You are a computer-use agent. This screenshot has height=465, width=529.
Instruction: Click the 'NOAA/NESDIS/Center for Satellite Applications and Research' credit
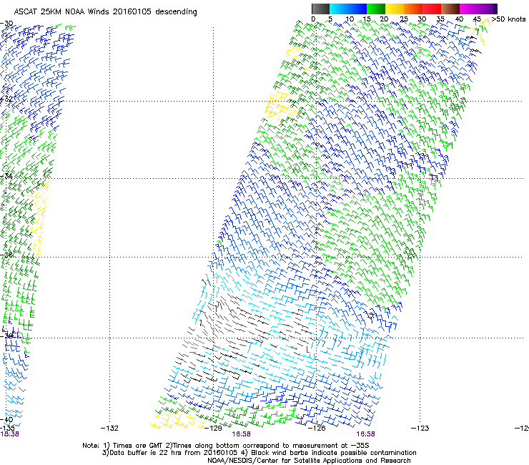[x=309, y=461]
